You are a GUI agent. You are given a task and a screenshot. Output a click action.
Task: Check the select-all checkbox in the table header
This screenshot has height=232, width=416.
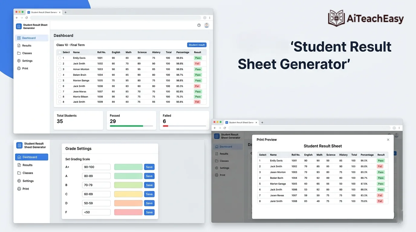click(x=59, y=52)
